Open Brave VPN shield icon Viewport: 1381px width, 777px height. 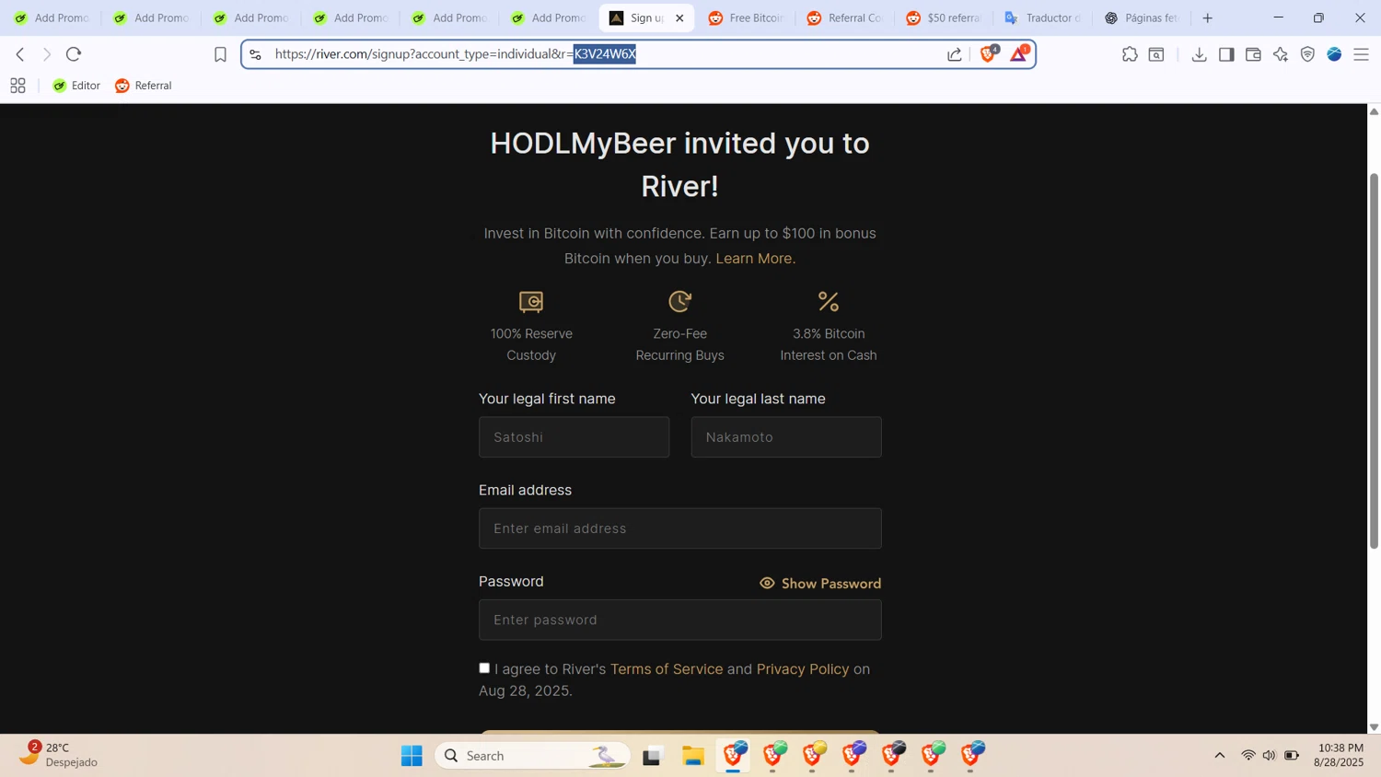1307,54
